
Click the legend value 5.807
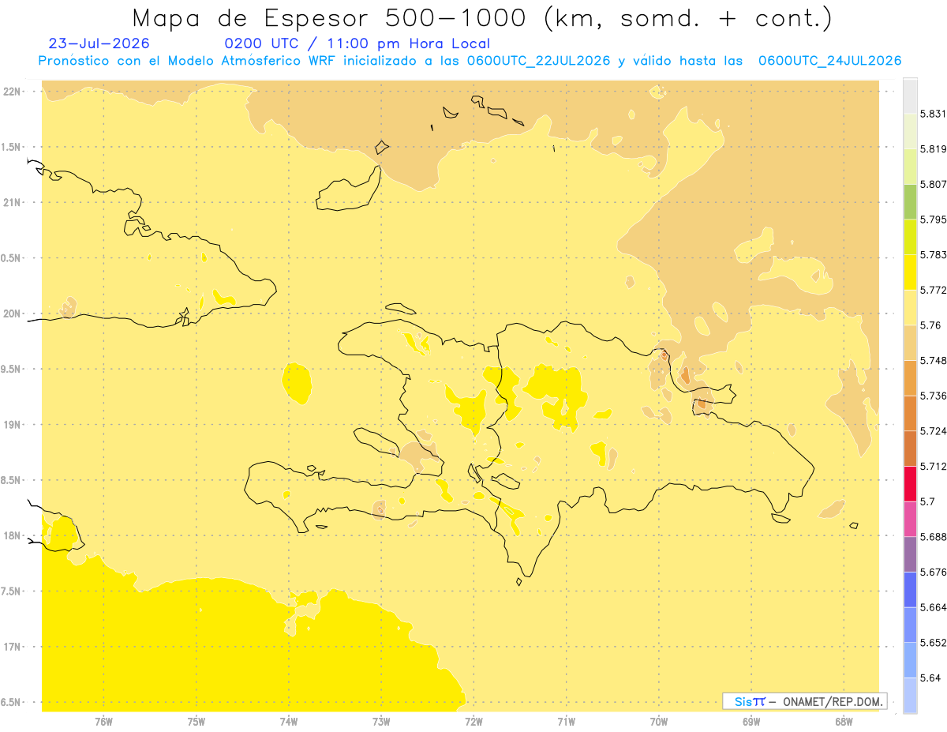click(x=933, y=185)
